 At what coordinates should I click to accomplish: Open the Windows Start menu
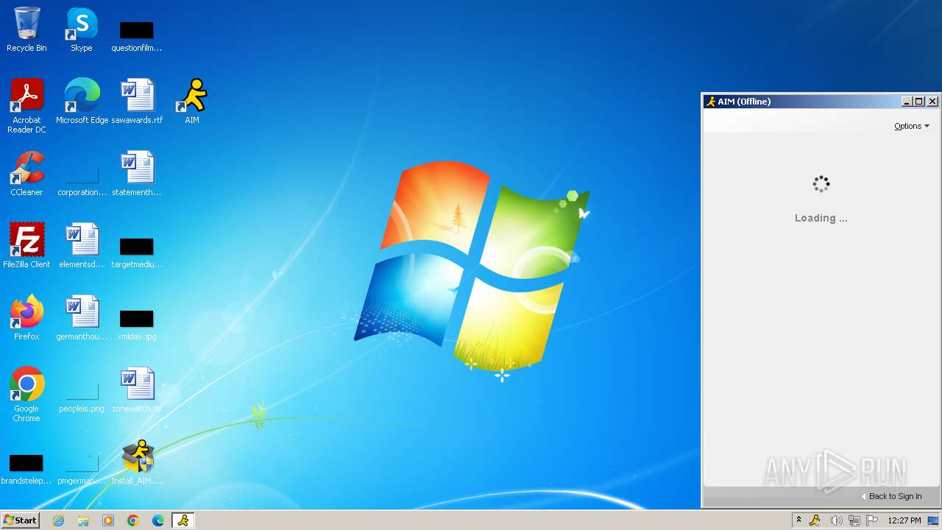click(x=20, y=520)
